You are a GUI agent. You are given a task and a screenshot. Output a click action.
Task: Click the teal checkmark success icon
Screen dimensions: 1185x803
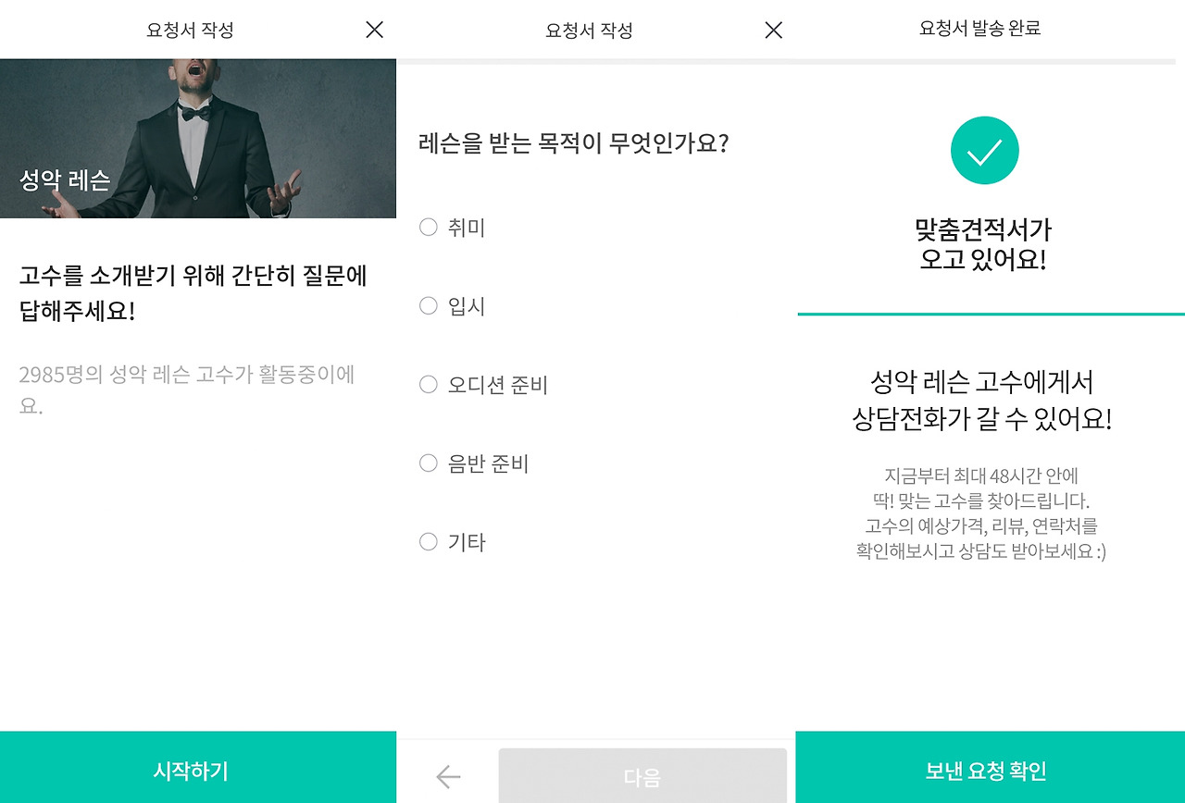tap(984, 149)
